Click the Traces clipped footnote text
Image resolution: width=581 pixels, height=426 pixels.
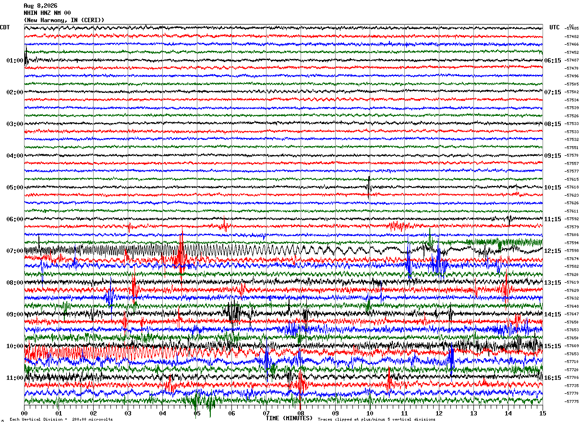376,420
